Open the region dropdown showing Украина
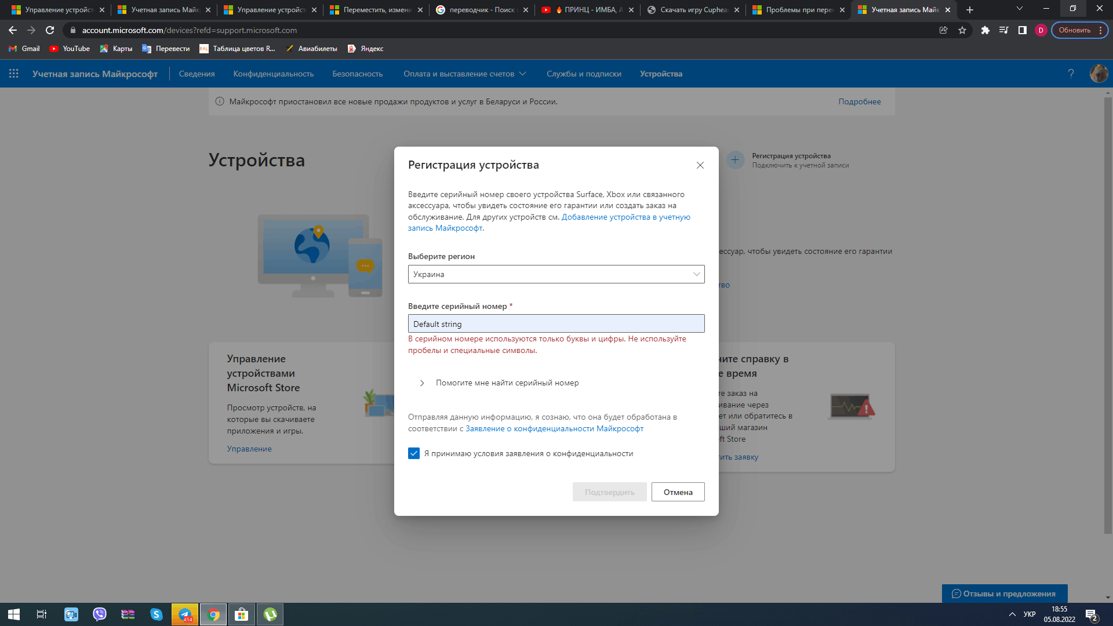The image size is (1113, 626). pyautogui.click(x=556, y=274)
